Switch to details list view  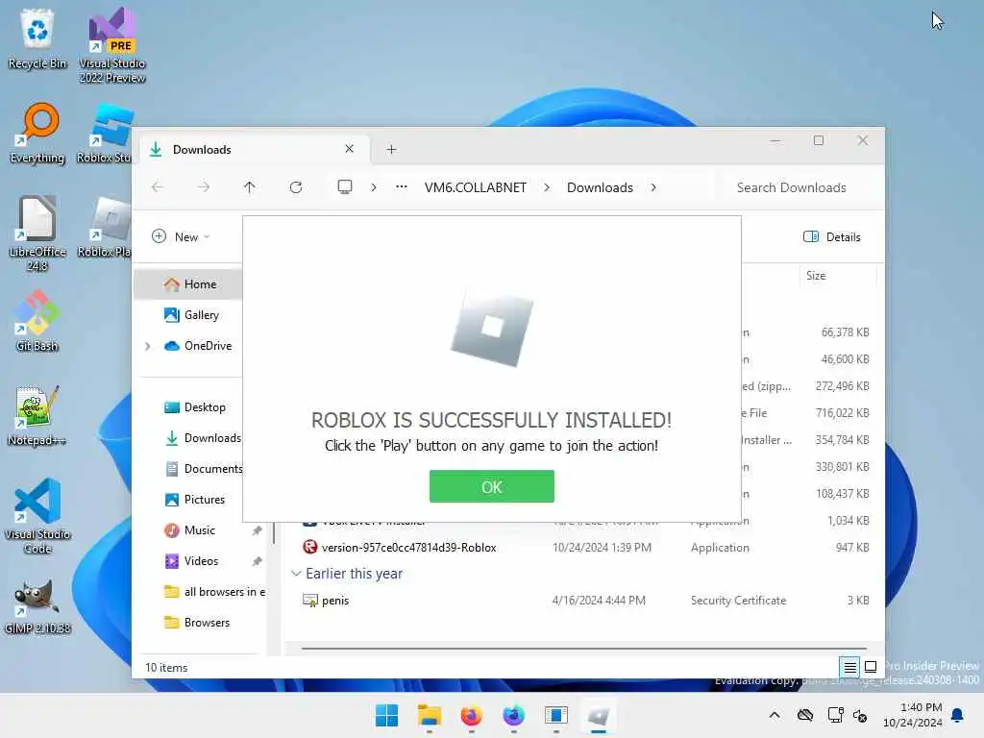point(849,667)
